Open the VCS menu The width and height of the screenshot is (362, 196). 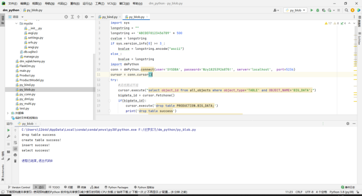point(112,4)
